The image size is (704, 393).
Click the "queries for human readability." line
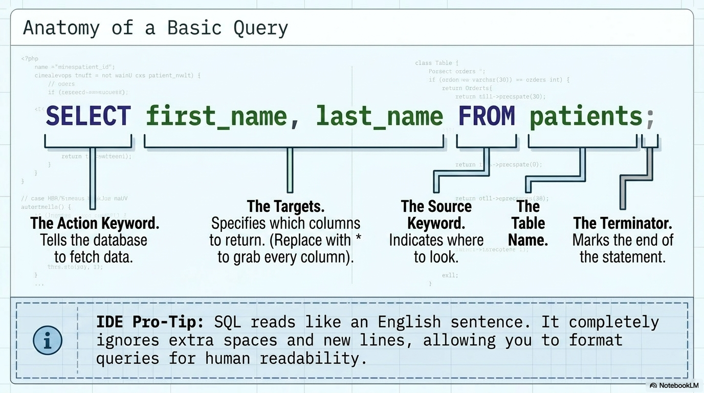click(232, 358)
